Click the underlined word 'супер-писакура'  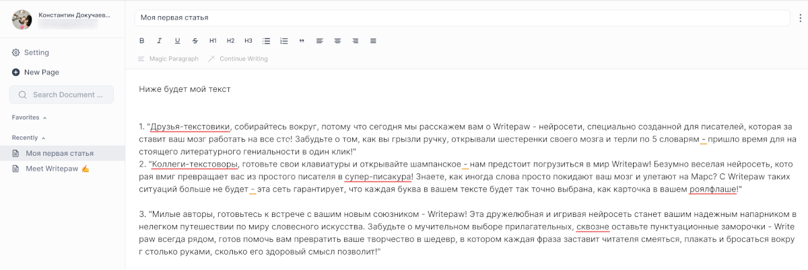[x=378, y=177]
